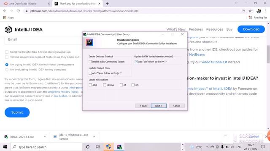Open the video tutorials link
The height and width of the screenshot is (151, 270).
click(214, 62)
